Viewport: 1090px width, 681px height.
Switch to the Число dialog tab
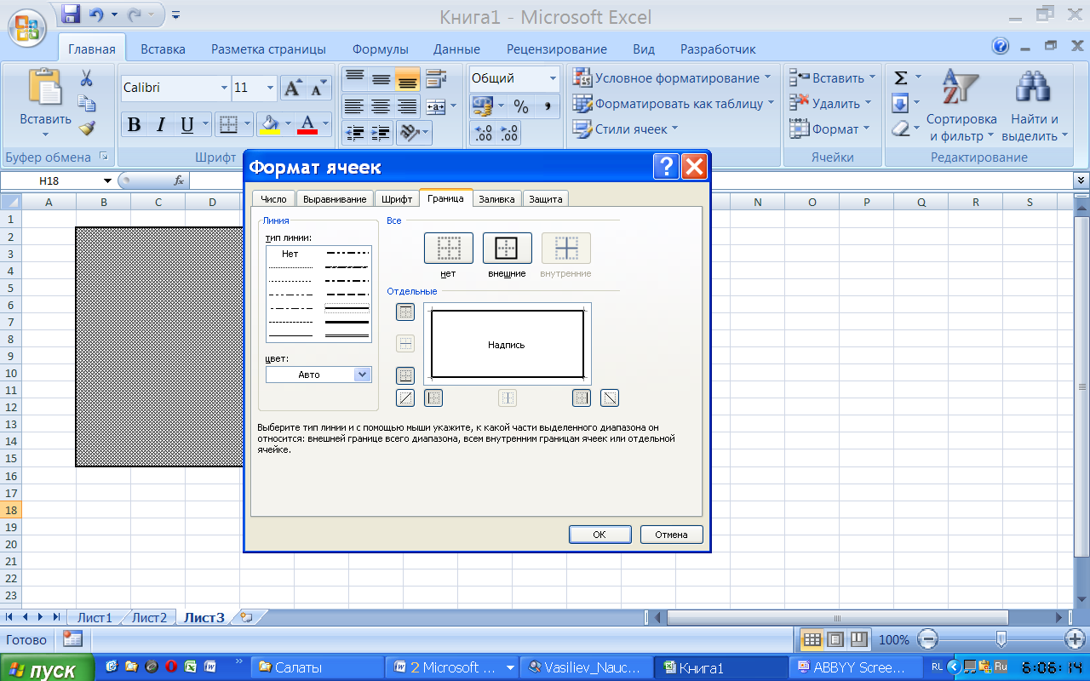click(273, 198)
